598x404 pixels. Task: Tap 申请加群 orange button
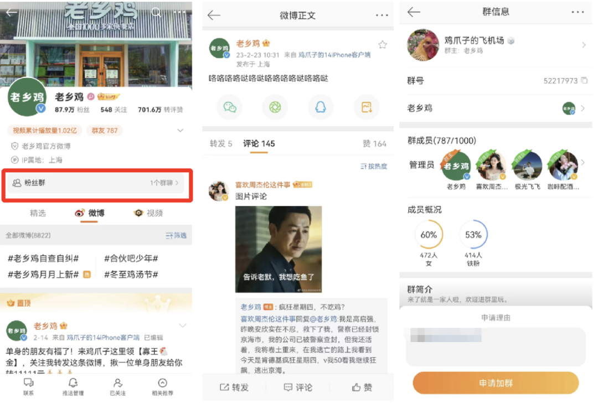click(x=496, y=382)
